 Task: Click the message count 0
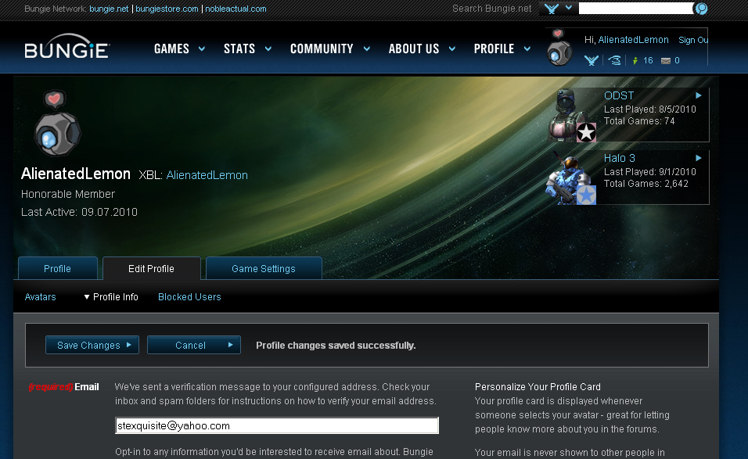pyautogui.click(x=677, y=60)
